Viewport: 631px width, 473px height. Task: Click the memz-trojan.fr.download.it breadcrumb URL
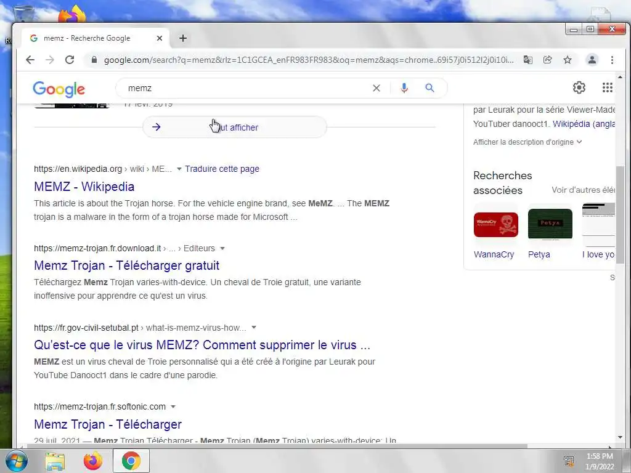coord(124,248)
